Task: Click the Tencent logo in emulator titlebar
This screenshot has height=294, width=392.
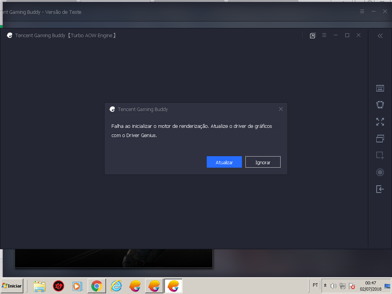Action: 10,36
